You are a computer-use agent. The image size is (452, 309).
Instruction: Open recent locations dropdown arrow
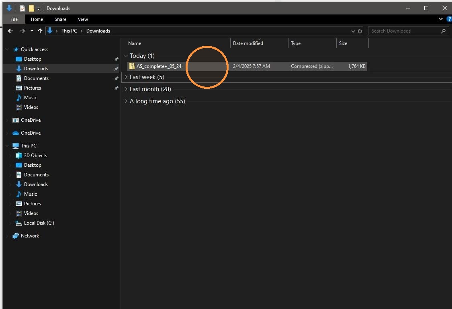point(32,31)
